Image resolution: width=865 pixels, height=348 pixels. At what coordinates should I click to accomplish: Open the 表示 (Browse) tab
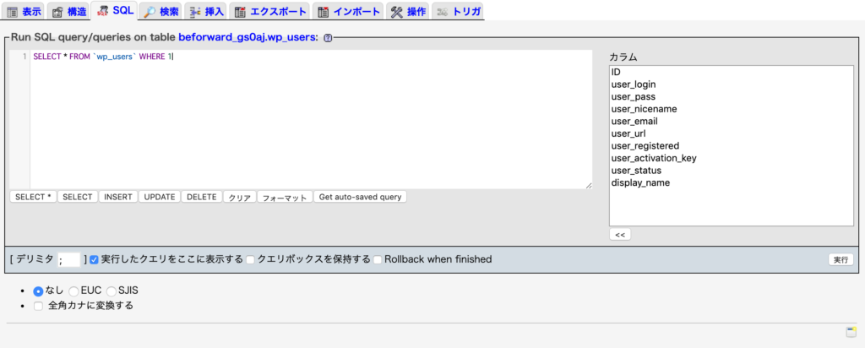pyautogui.click(x=24, y=12)
